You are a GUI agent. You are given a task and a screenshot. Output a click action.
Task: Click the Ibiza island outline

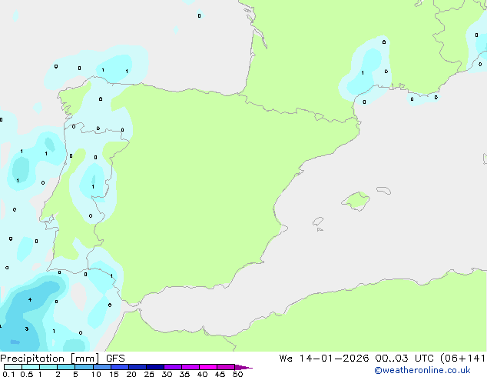click(x=318, y=222)
